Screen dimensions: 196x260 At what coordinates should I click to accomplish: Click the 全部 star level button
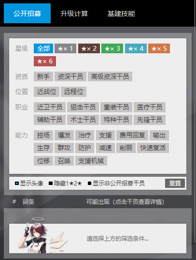pos(43,48)
